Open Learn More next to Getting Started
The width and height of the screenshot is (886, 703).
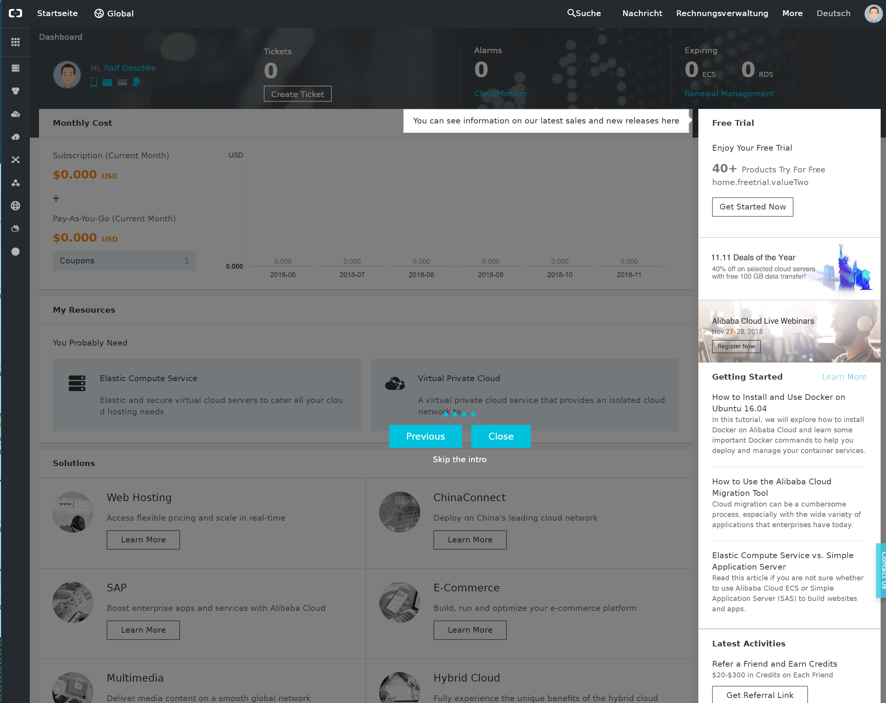point(844,377)
